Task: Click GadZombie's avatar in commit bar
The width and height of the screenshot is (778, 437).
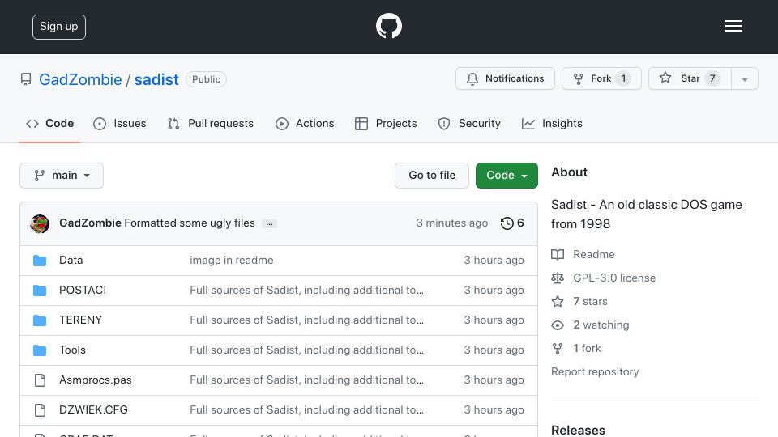Action: pos(40,223)
